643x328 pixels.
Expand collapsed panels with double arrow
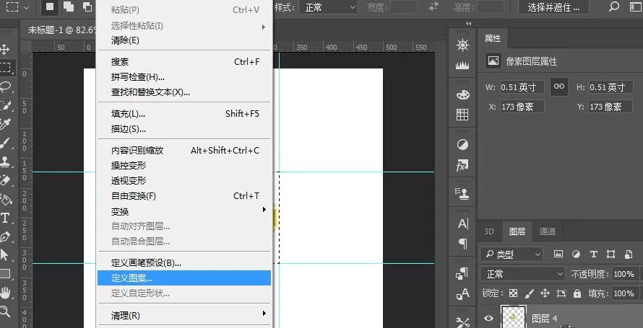pyautogui.click(x=469, y=24)
